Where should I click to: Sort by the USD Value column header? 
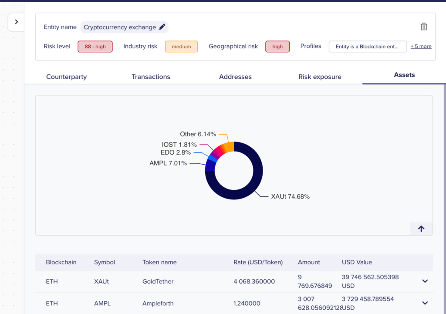[x=357, y=262]
